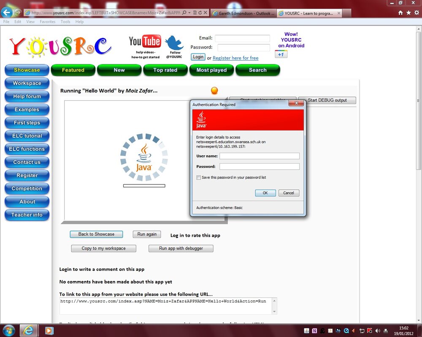This screenshot has height=337, width=422.
Task: Click Run again button
Action: point(147,234)
